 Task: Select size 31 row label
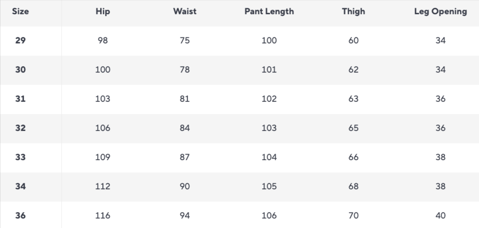(x=21, y=99)
